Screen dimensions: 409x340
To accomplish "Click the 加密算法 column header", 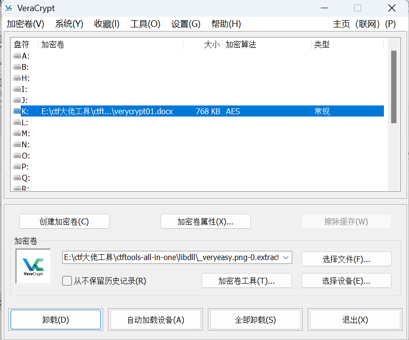I will (267, 44).
